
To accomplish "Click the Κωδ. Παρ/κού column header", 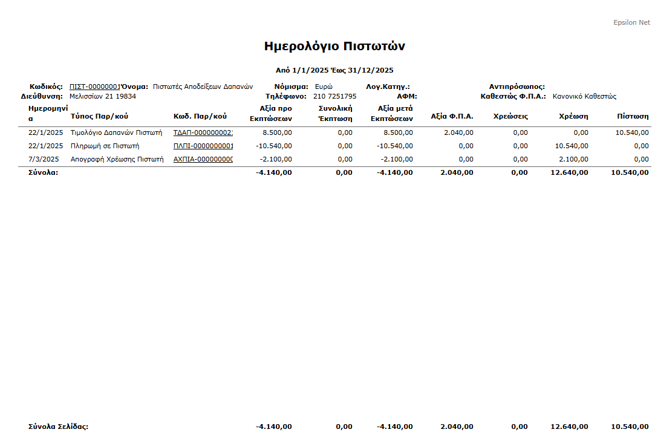I will [200, 116].
